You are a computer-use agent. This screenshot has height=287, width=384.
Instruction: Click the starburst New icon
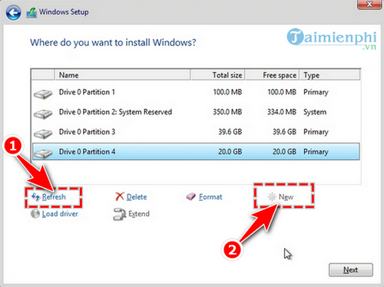272,196
